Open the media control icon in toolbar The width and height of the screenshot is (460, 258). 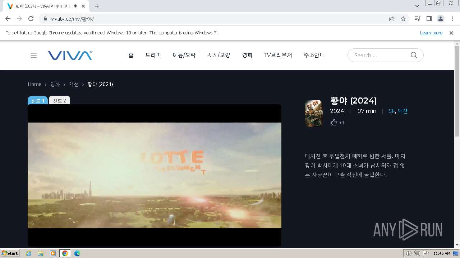(x=417, y=19)
